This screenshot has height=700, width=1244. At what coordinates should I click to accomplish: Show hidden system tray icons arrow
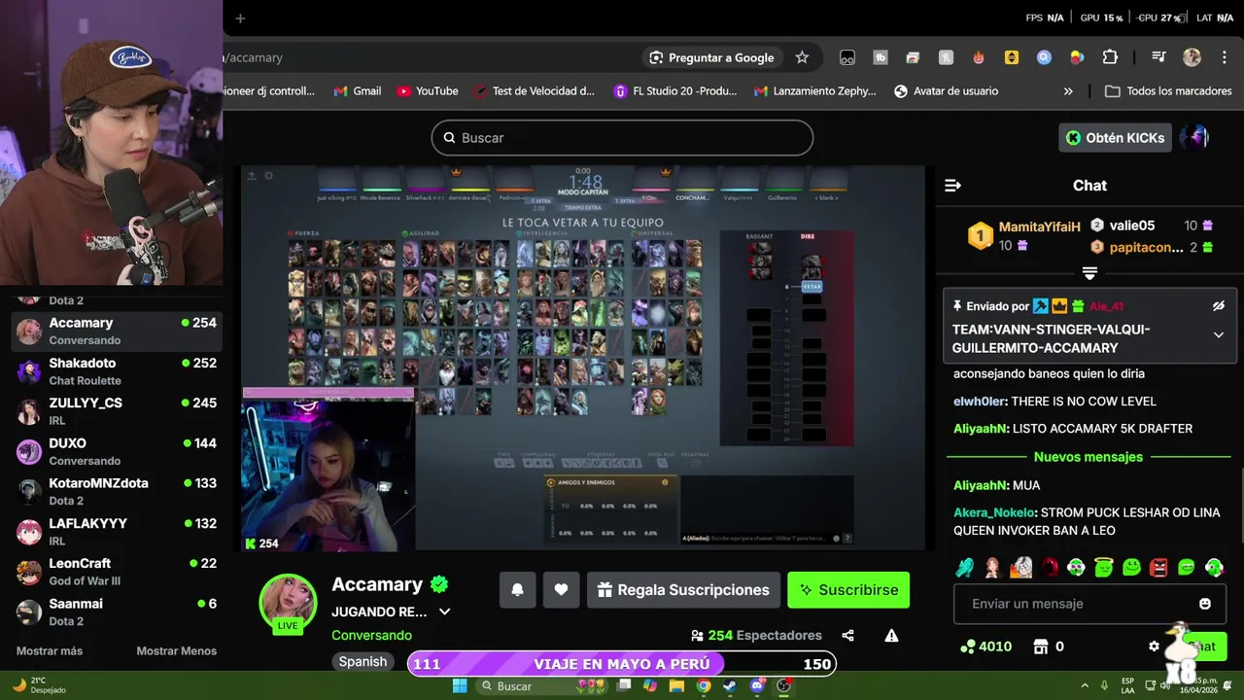point(1085,685)
